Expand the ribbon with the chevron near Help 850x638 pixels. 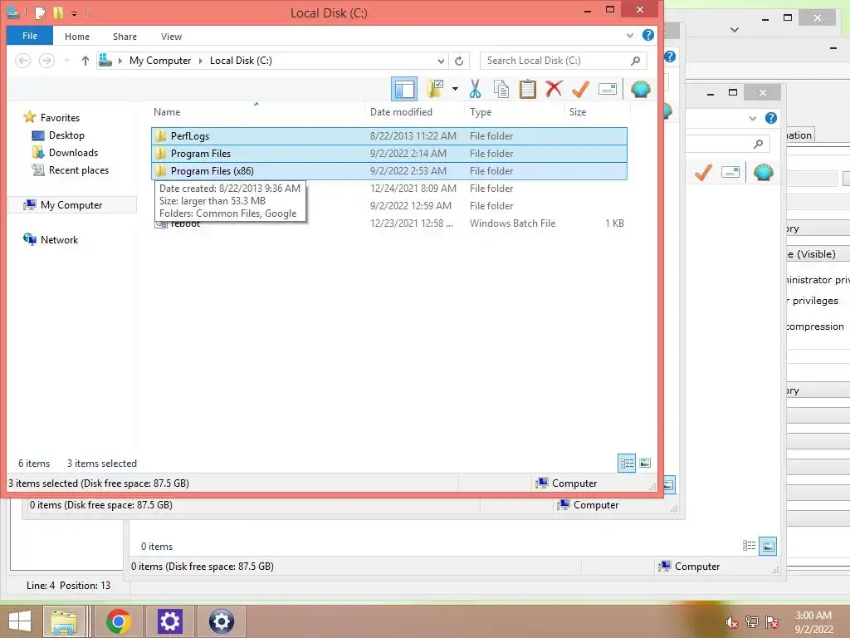(x=630, y=35)
